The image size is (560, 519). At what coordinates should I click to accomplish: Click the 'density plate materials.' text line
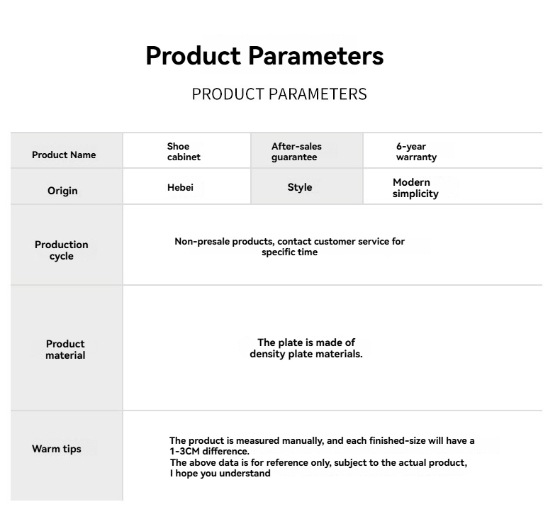[306, 354]
